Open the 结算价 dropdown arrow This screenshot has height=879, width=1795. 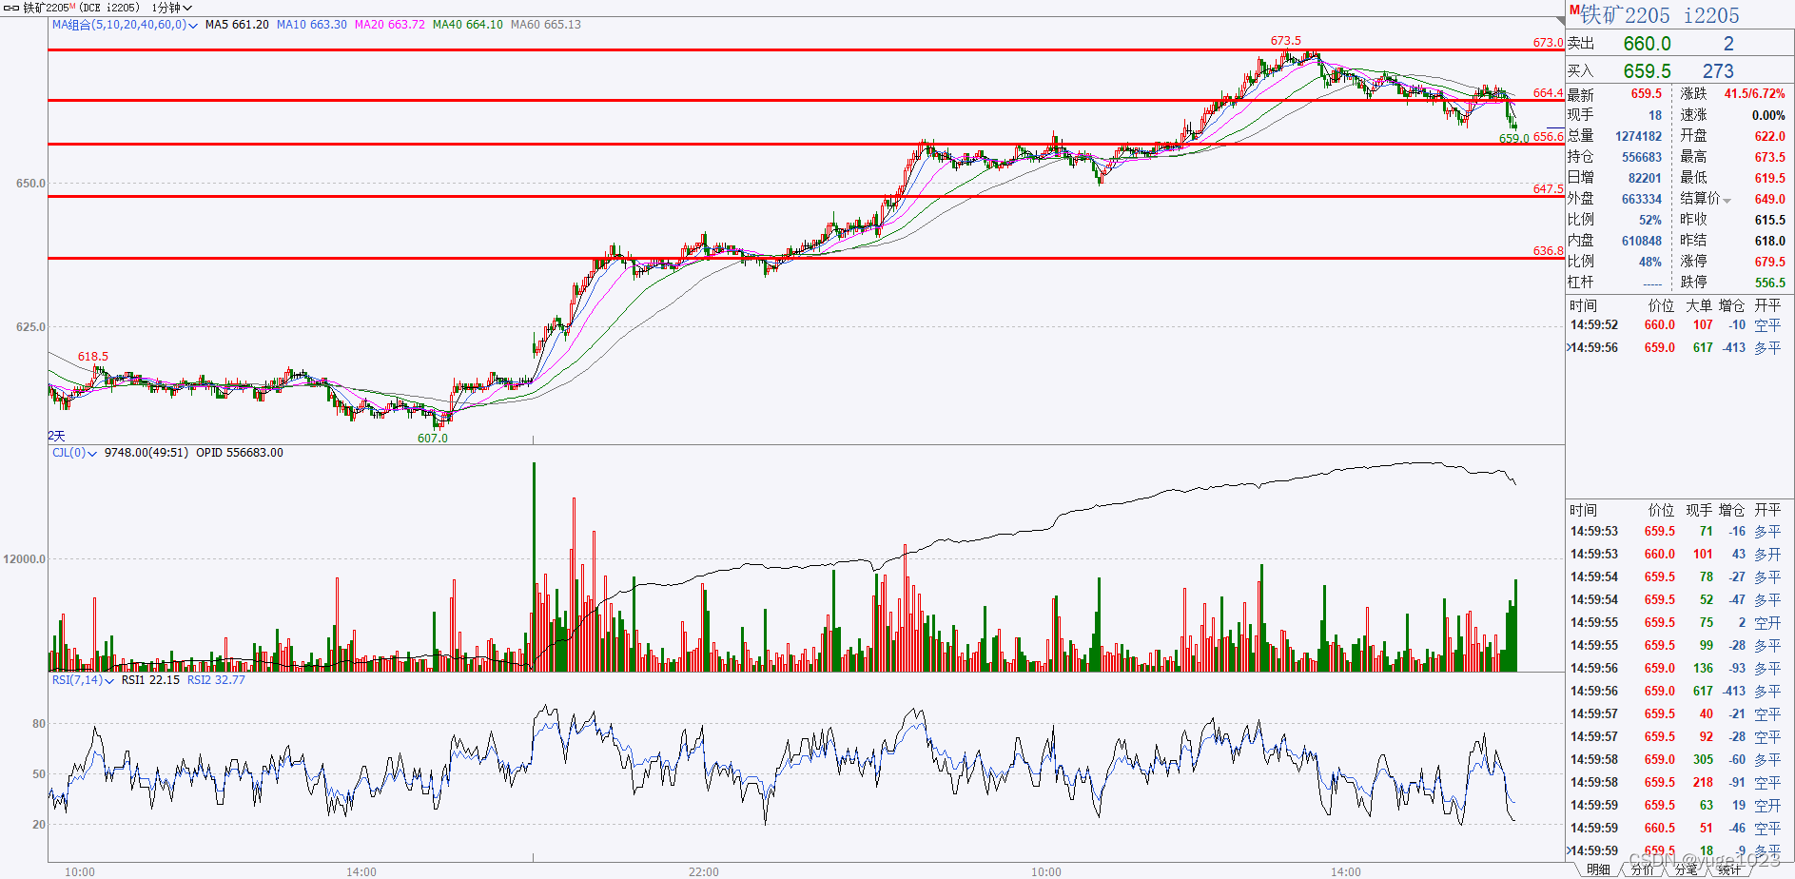[1727, 200]
